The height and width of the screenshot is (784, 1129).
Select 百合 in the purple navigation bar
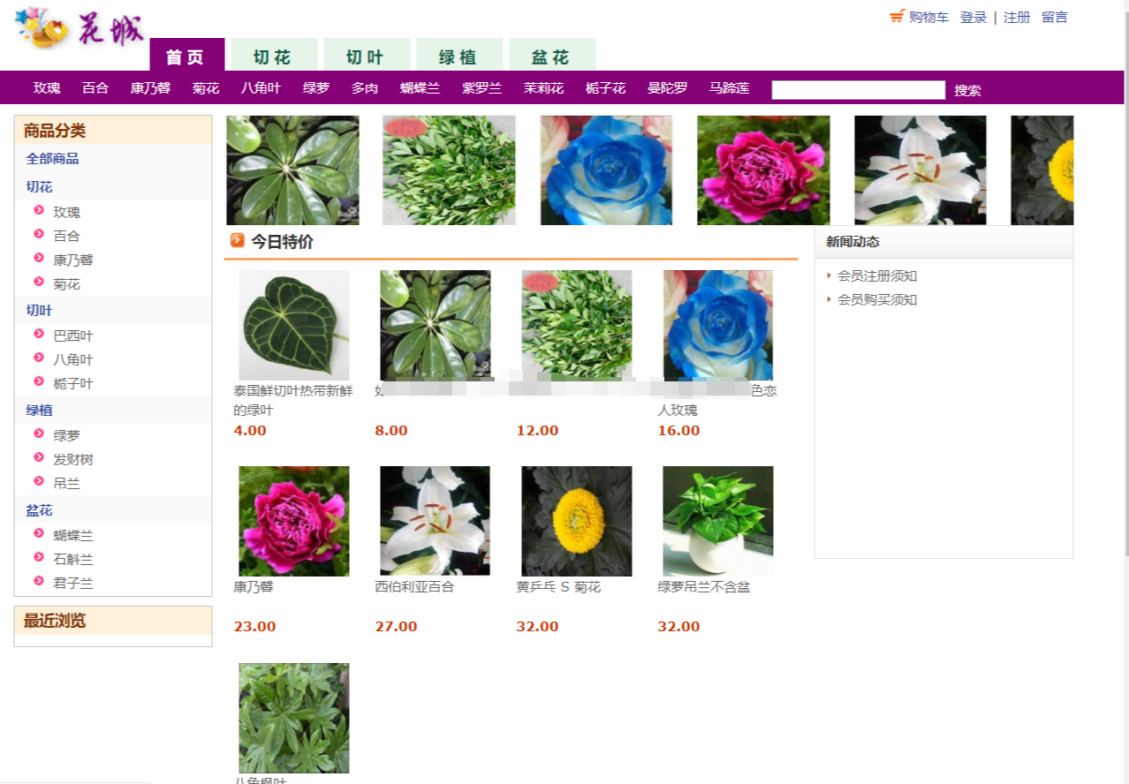click(x=95, y=88)
